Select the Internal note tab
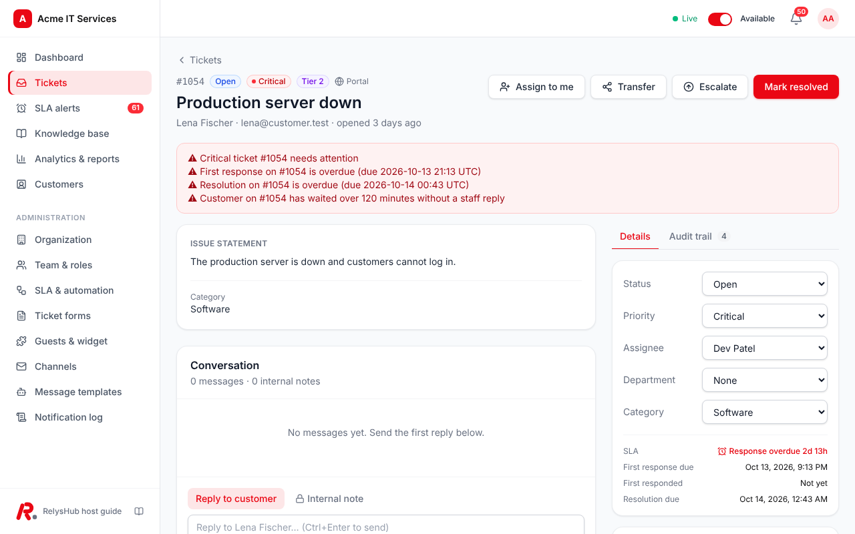 click(329, 499)
